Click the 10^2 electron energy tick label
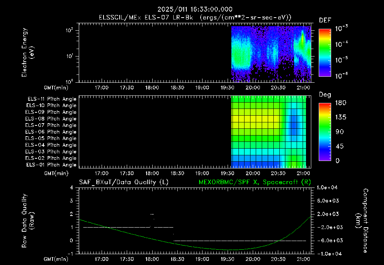The width and height of the screenshot is (384, 265). point(69,31)
